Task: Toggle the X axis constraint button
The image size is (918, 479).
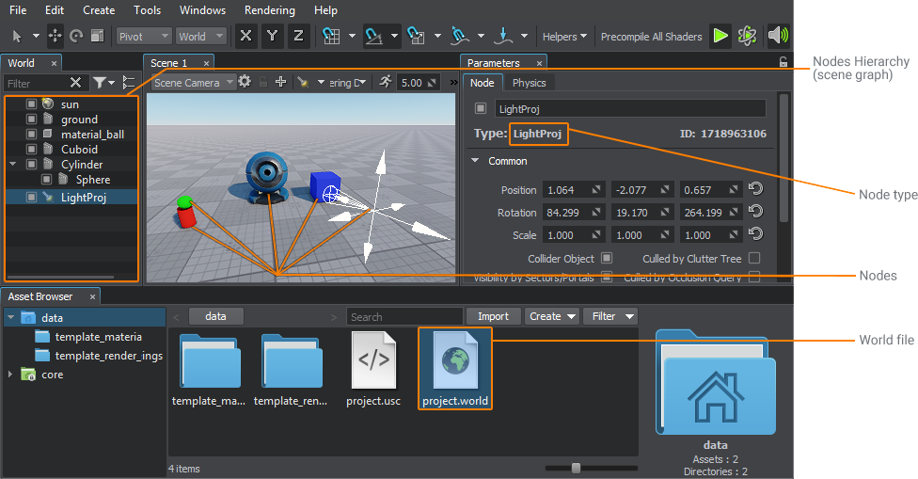Action: point(245,36)
